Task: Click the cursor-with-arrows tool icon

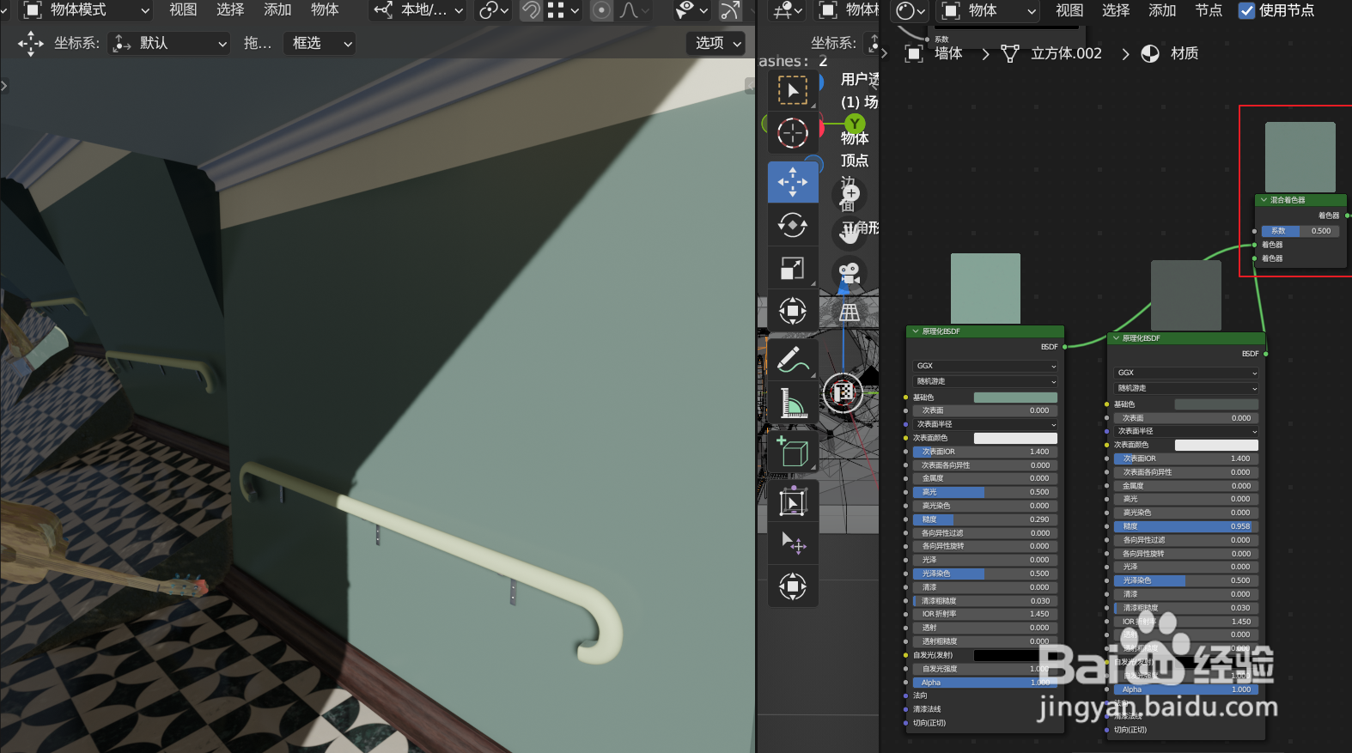Action: 793,543
